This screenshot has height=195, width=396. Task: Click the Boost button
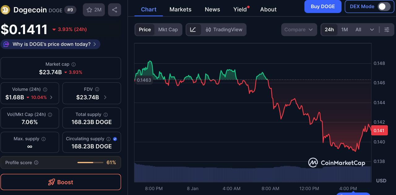(61, 182)
